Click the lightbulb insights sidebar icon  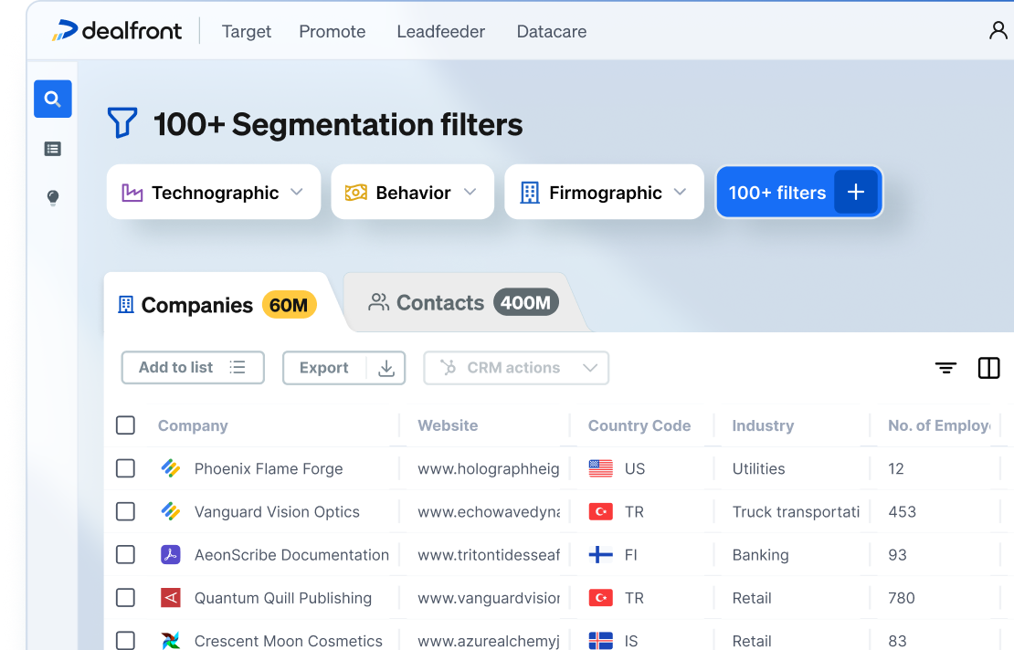(x=53, y=197)
